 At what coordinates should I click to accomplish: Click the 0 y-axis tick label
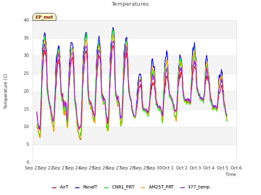coord(28,162)
